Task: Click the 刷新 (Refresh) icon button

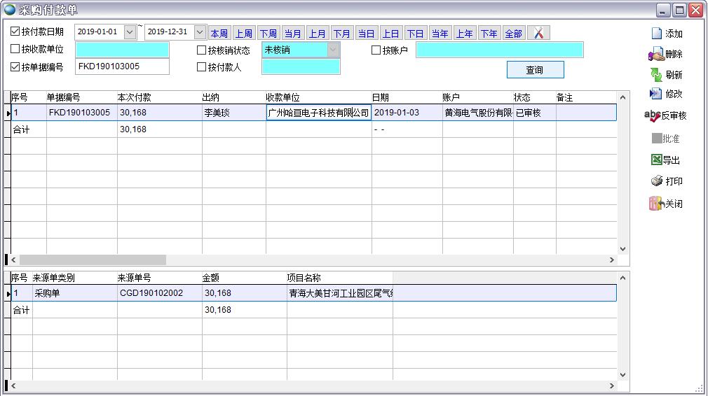Action: [x=657, y=75]
